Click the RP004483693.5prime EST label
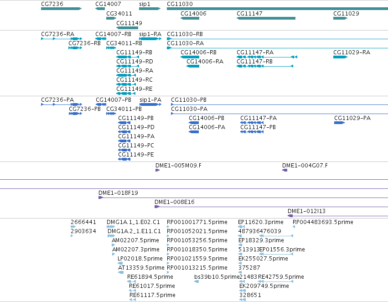Screen dimensions: 388x302 tap(323, 222)
